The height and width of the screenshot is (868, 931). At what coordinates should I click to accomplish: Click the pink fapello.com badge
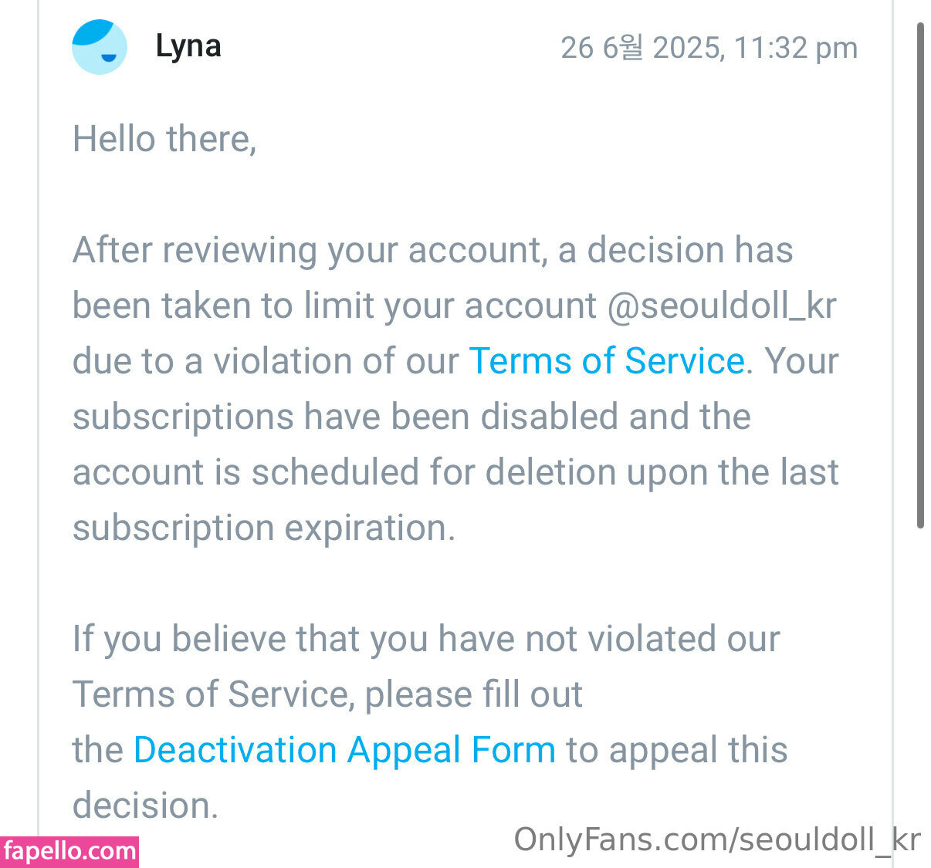pos(69,851)
